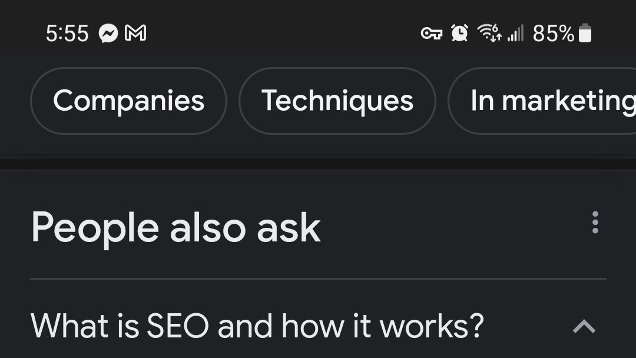Tap the dark separator band below filter chips
Image resolution: width=636 pixels, height=358 pixels.
pyautogui.click(x=318, y=164)
